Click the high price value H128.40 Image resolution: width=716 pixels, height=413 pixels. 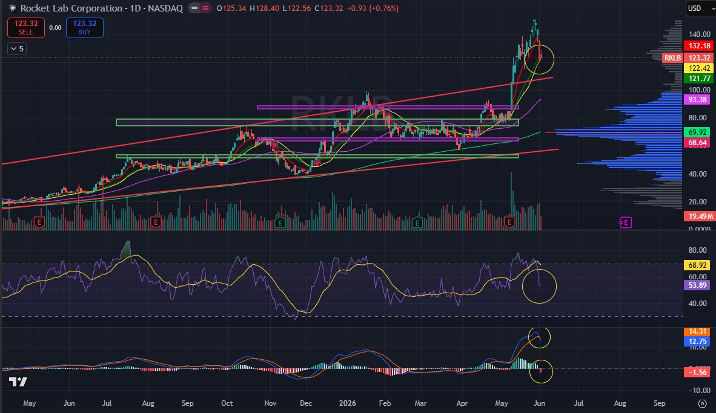(264, 8)
